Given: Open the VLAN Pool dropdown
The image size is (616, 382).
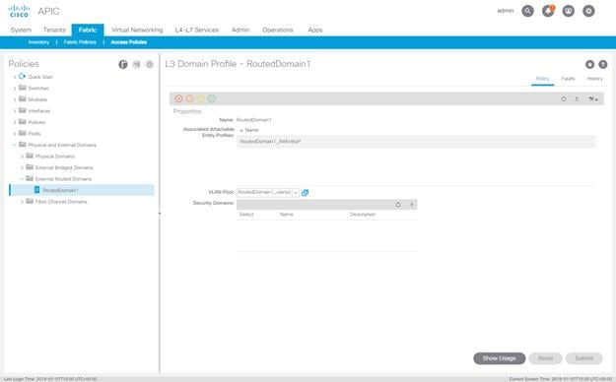Looking at the screenshot, I should (296, 192).
